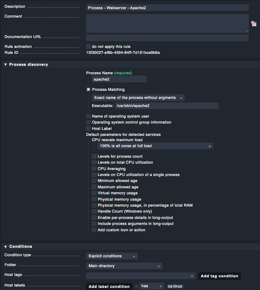Enable Name of operating system user

(x=89, y=116)
